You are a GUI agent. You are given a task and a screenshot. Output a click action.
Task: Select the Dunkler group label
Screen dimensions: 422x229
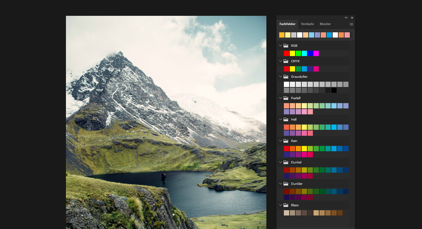[x=297, y=184]
